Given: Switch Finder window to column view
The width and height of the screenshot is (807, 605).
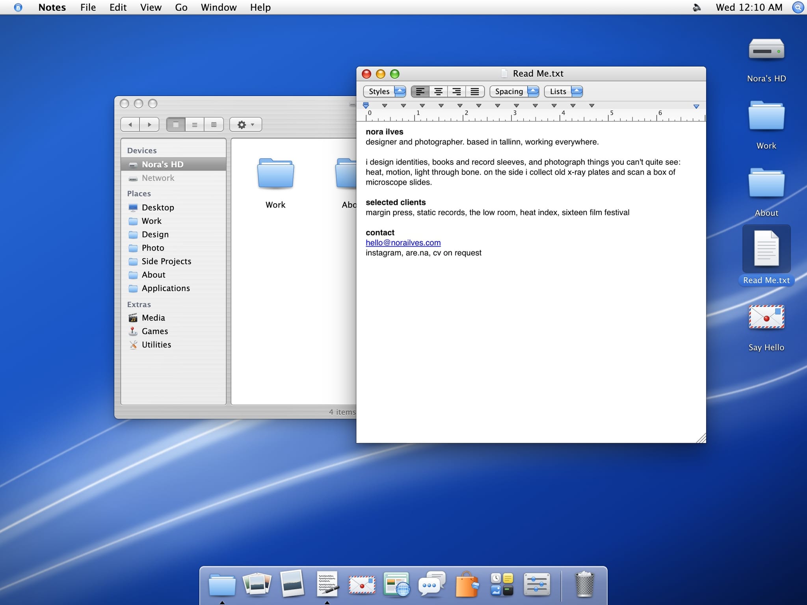Looking at the screenshot, I should (214, 124).
